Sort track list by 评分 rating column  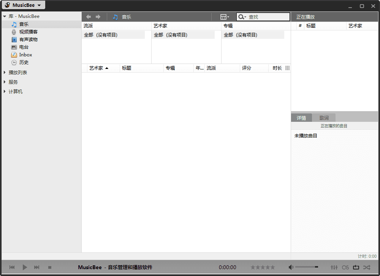254,68
